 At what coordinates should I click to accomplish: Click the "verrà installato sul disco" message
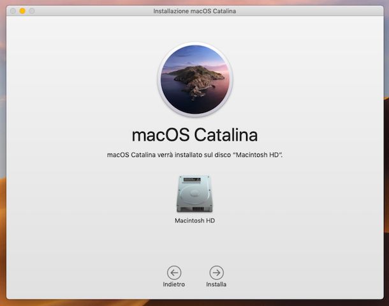[x=194, y=155]
